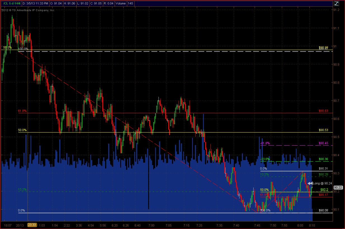Select the green $90.28 level label
345x229 pixels.
[x=323, y=174]
